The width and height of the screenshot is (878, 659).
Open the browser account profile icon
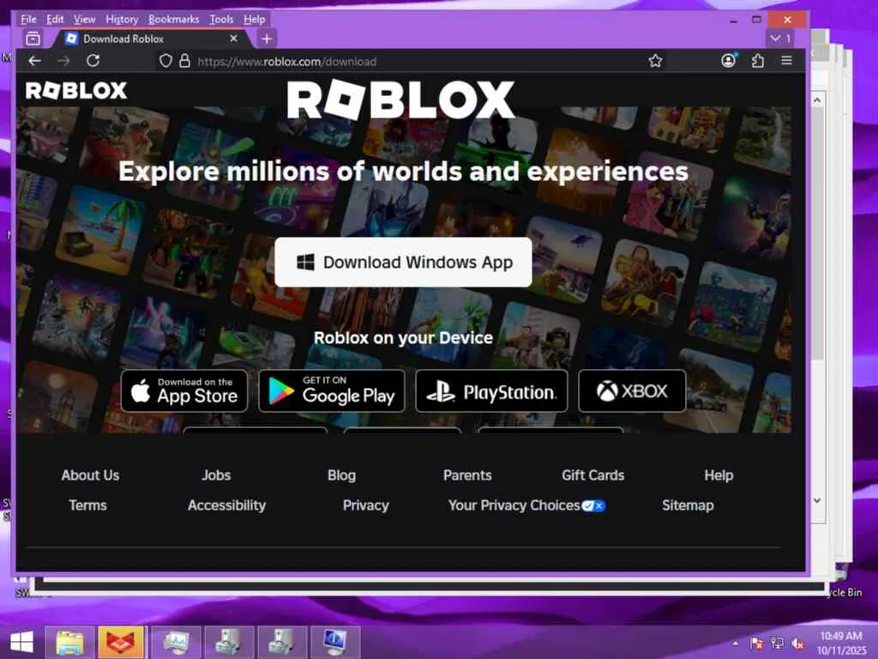(729, 61)
